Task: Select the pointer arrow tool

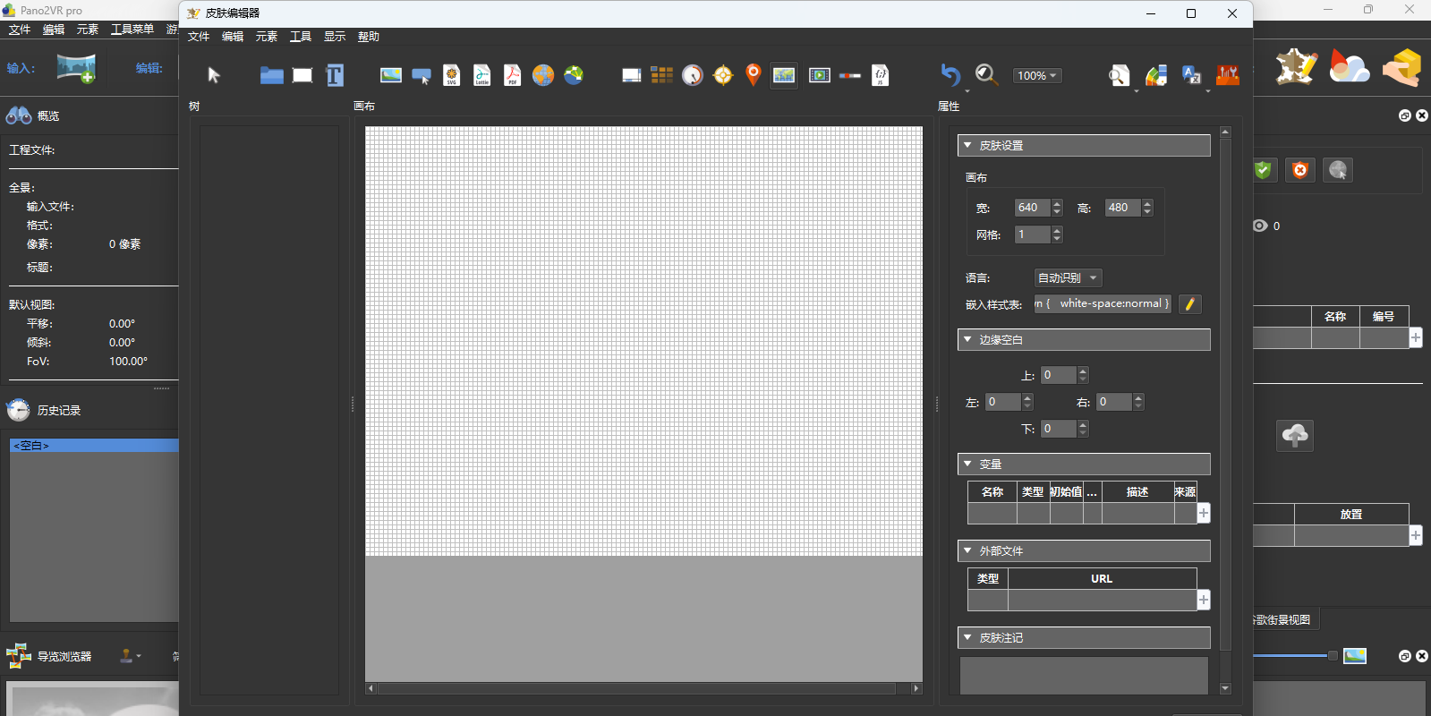Action: [x=214, y=75]
